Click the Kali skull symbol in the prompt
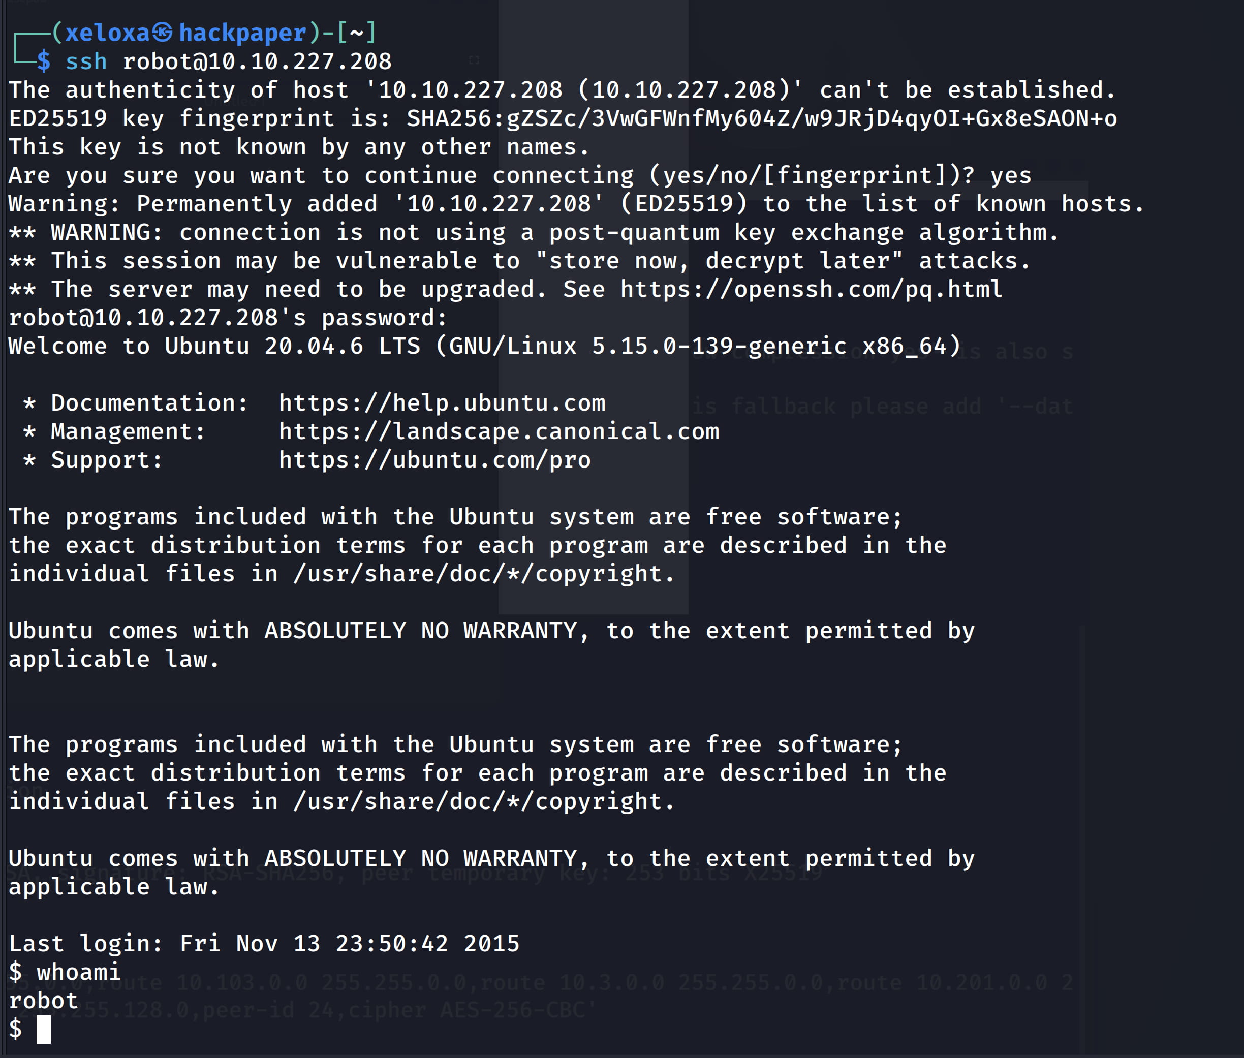 [162, 33]
